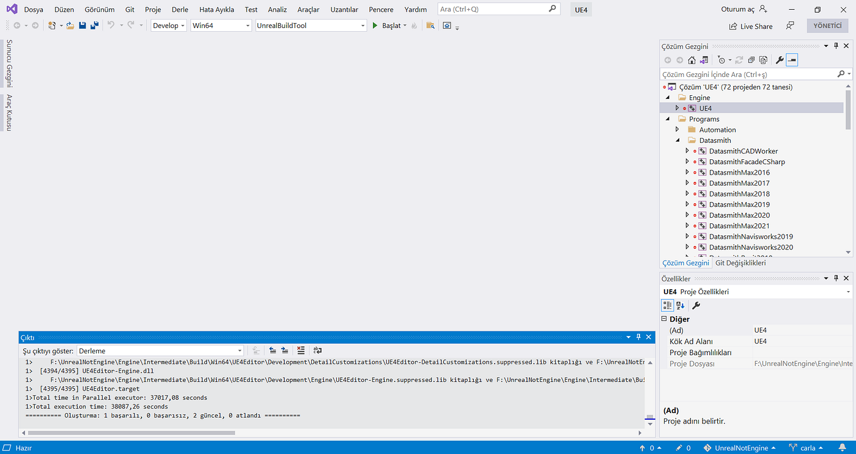Collapse the Datasmith folder
Screen dimensions: 856x454
pos(677,140)
